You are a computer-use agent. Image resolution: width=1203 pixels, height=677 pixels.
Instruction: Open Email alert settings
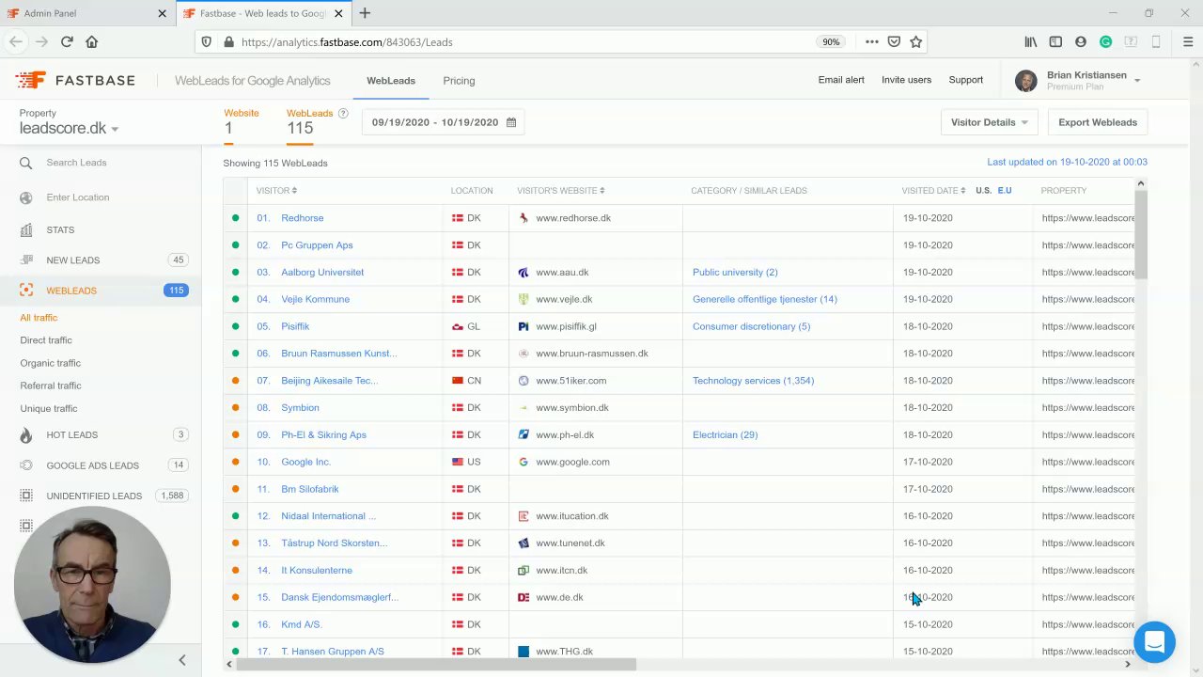click(x=841, y=80)
